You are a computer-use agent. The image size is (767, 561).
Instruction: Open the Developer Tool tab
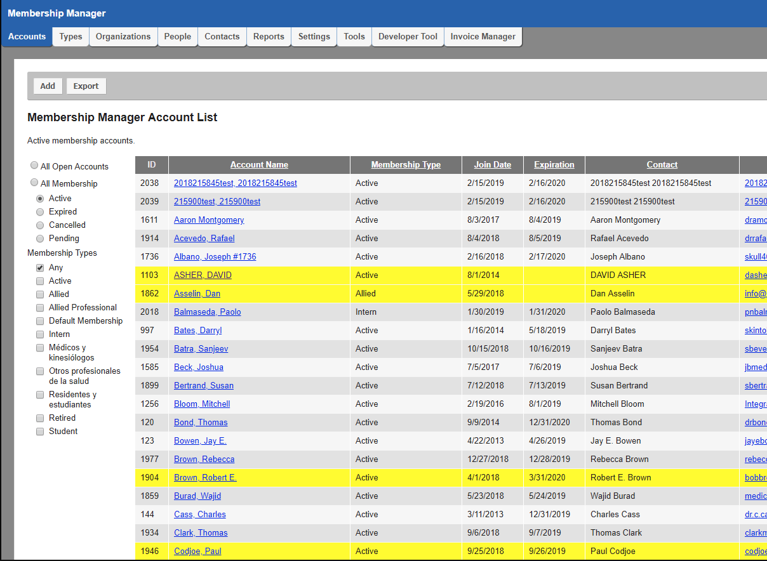click(408, 37)
